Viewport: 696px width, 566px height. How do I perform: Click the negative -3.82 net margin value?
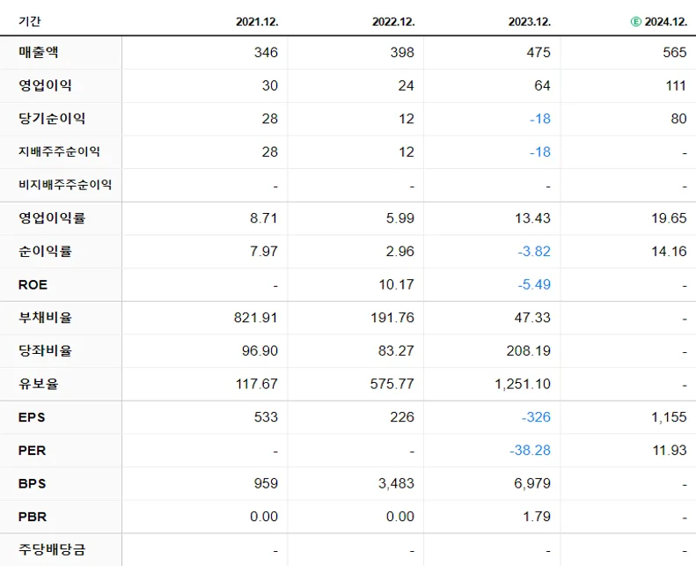tap(534, 251)
